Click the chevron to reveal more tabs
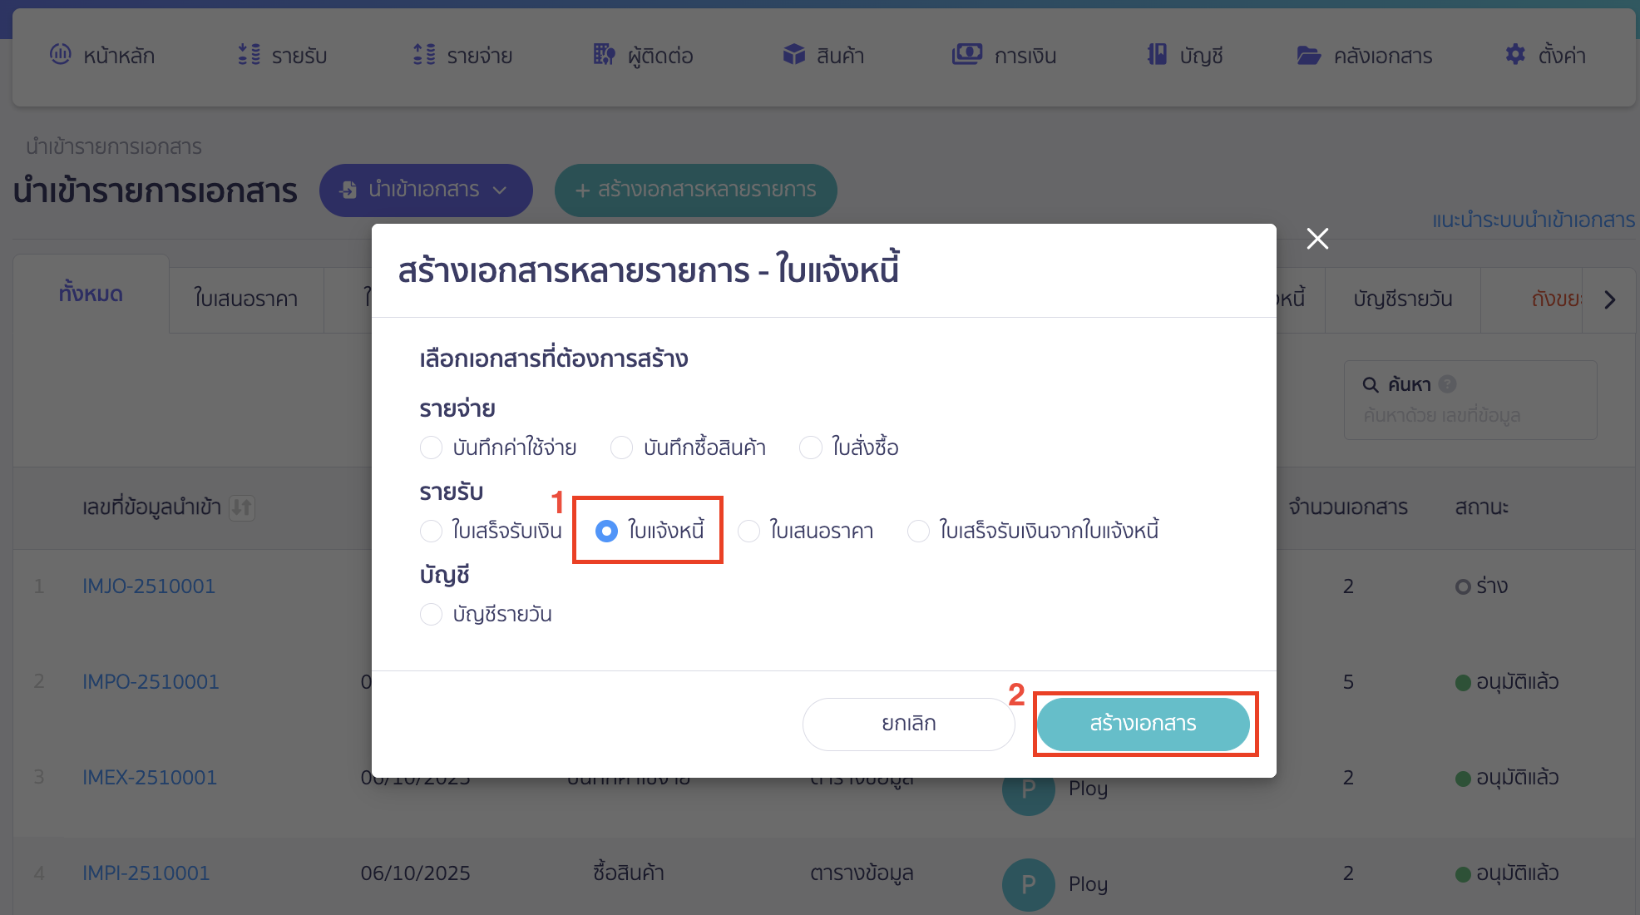Image resolution: width=1640 pixels, height=915 pixels. click(x=1611, y=299)
